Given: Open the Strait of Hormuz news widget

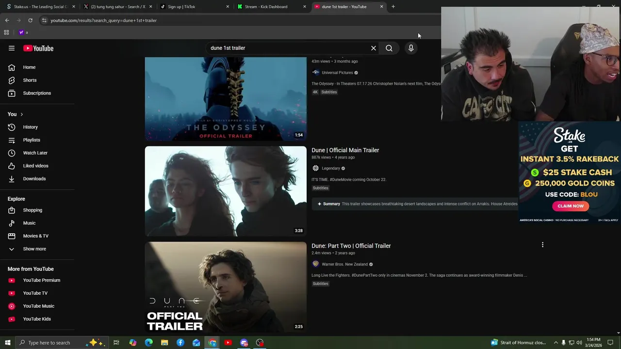Looking at the screenshot, I should 518,343.
